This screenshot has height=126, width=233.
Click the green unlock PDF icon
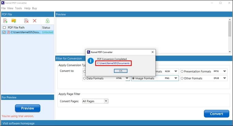click(x=47, y=21)
